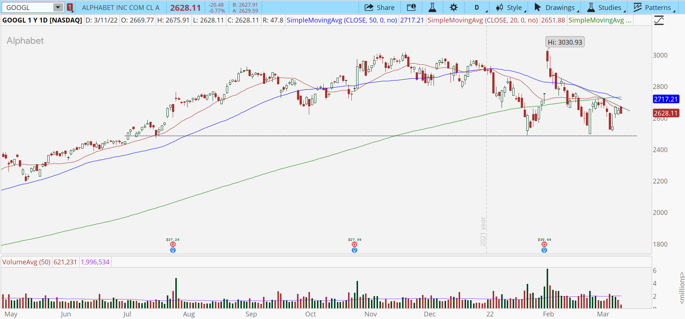Open Edit Studies via the flask icon beside the gear

tap(432, 7)
